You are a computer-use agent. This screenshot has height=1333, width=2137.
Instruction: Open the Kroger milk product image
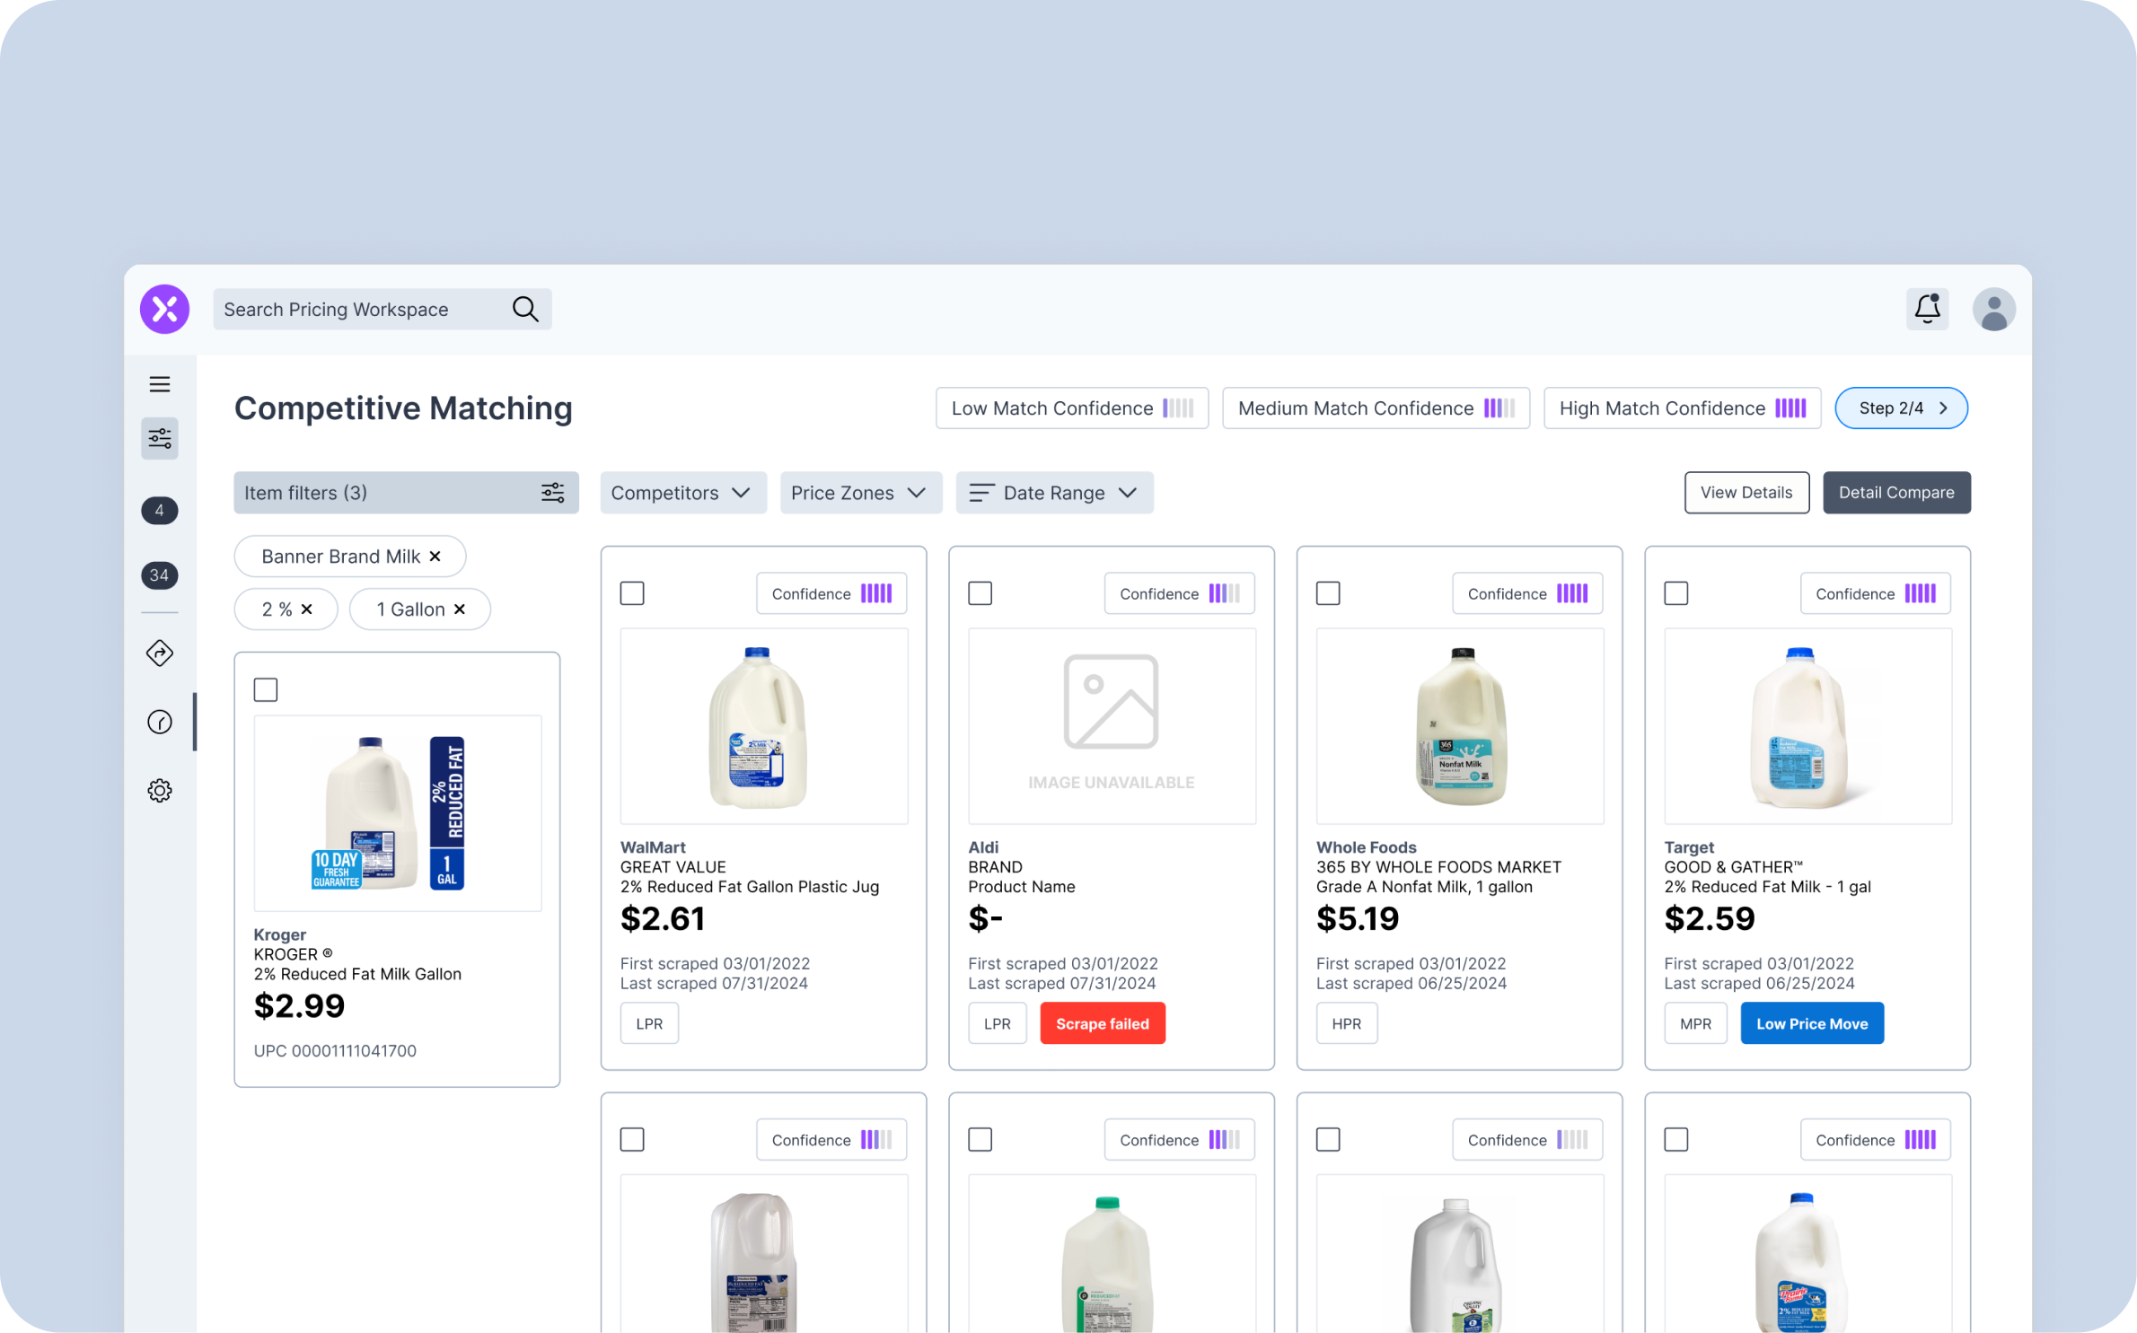[x=398, y=813]
